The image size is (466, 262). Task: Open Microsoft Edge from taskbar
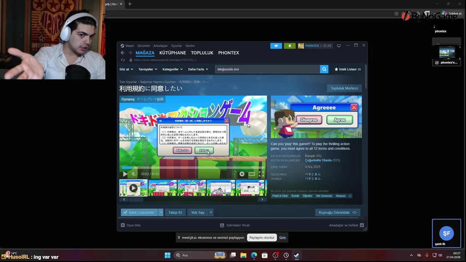(x=254, y=255)
